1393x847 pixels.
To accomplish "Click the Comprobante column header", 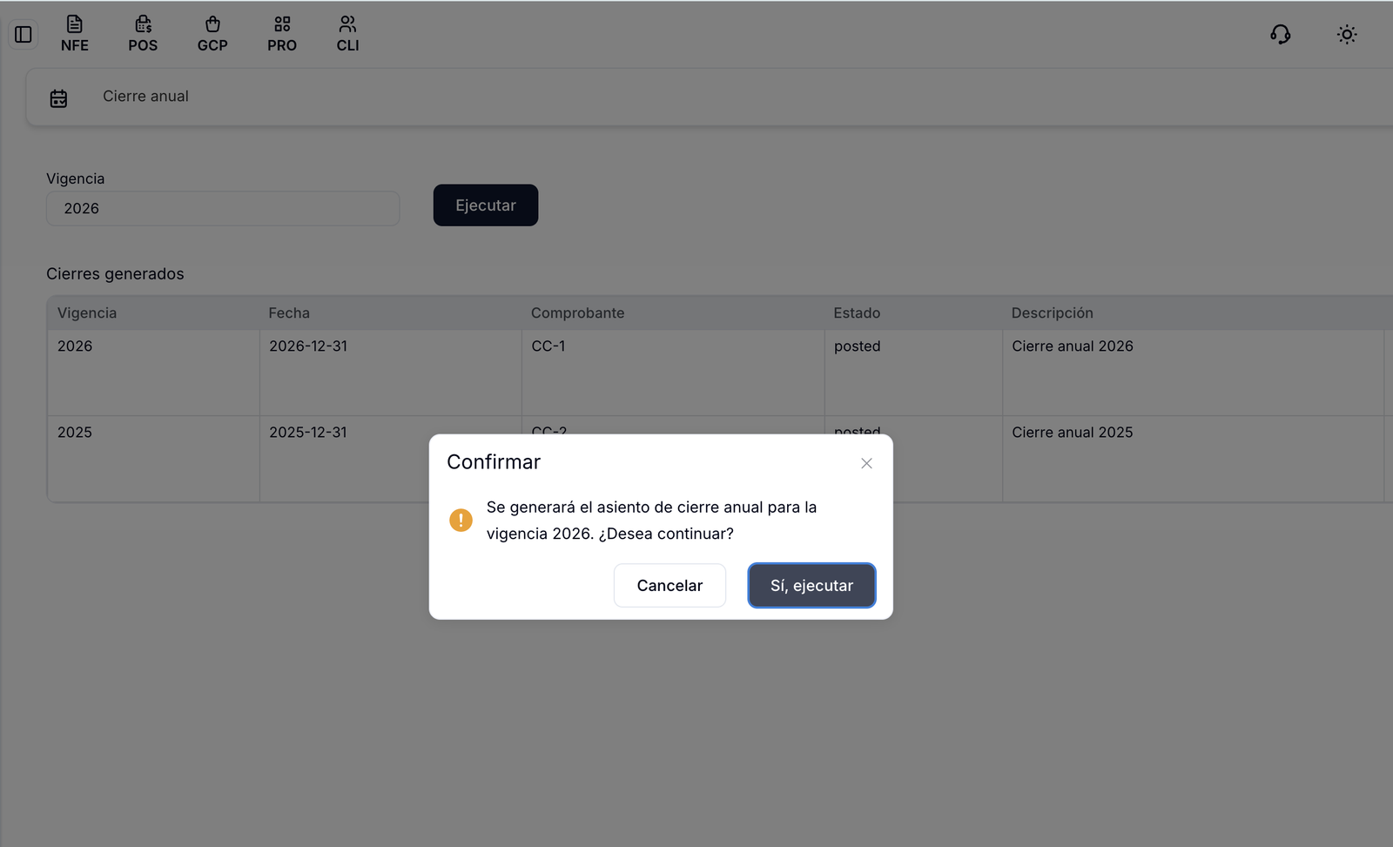I will (578, 313).
